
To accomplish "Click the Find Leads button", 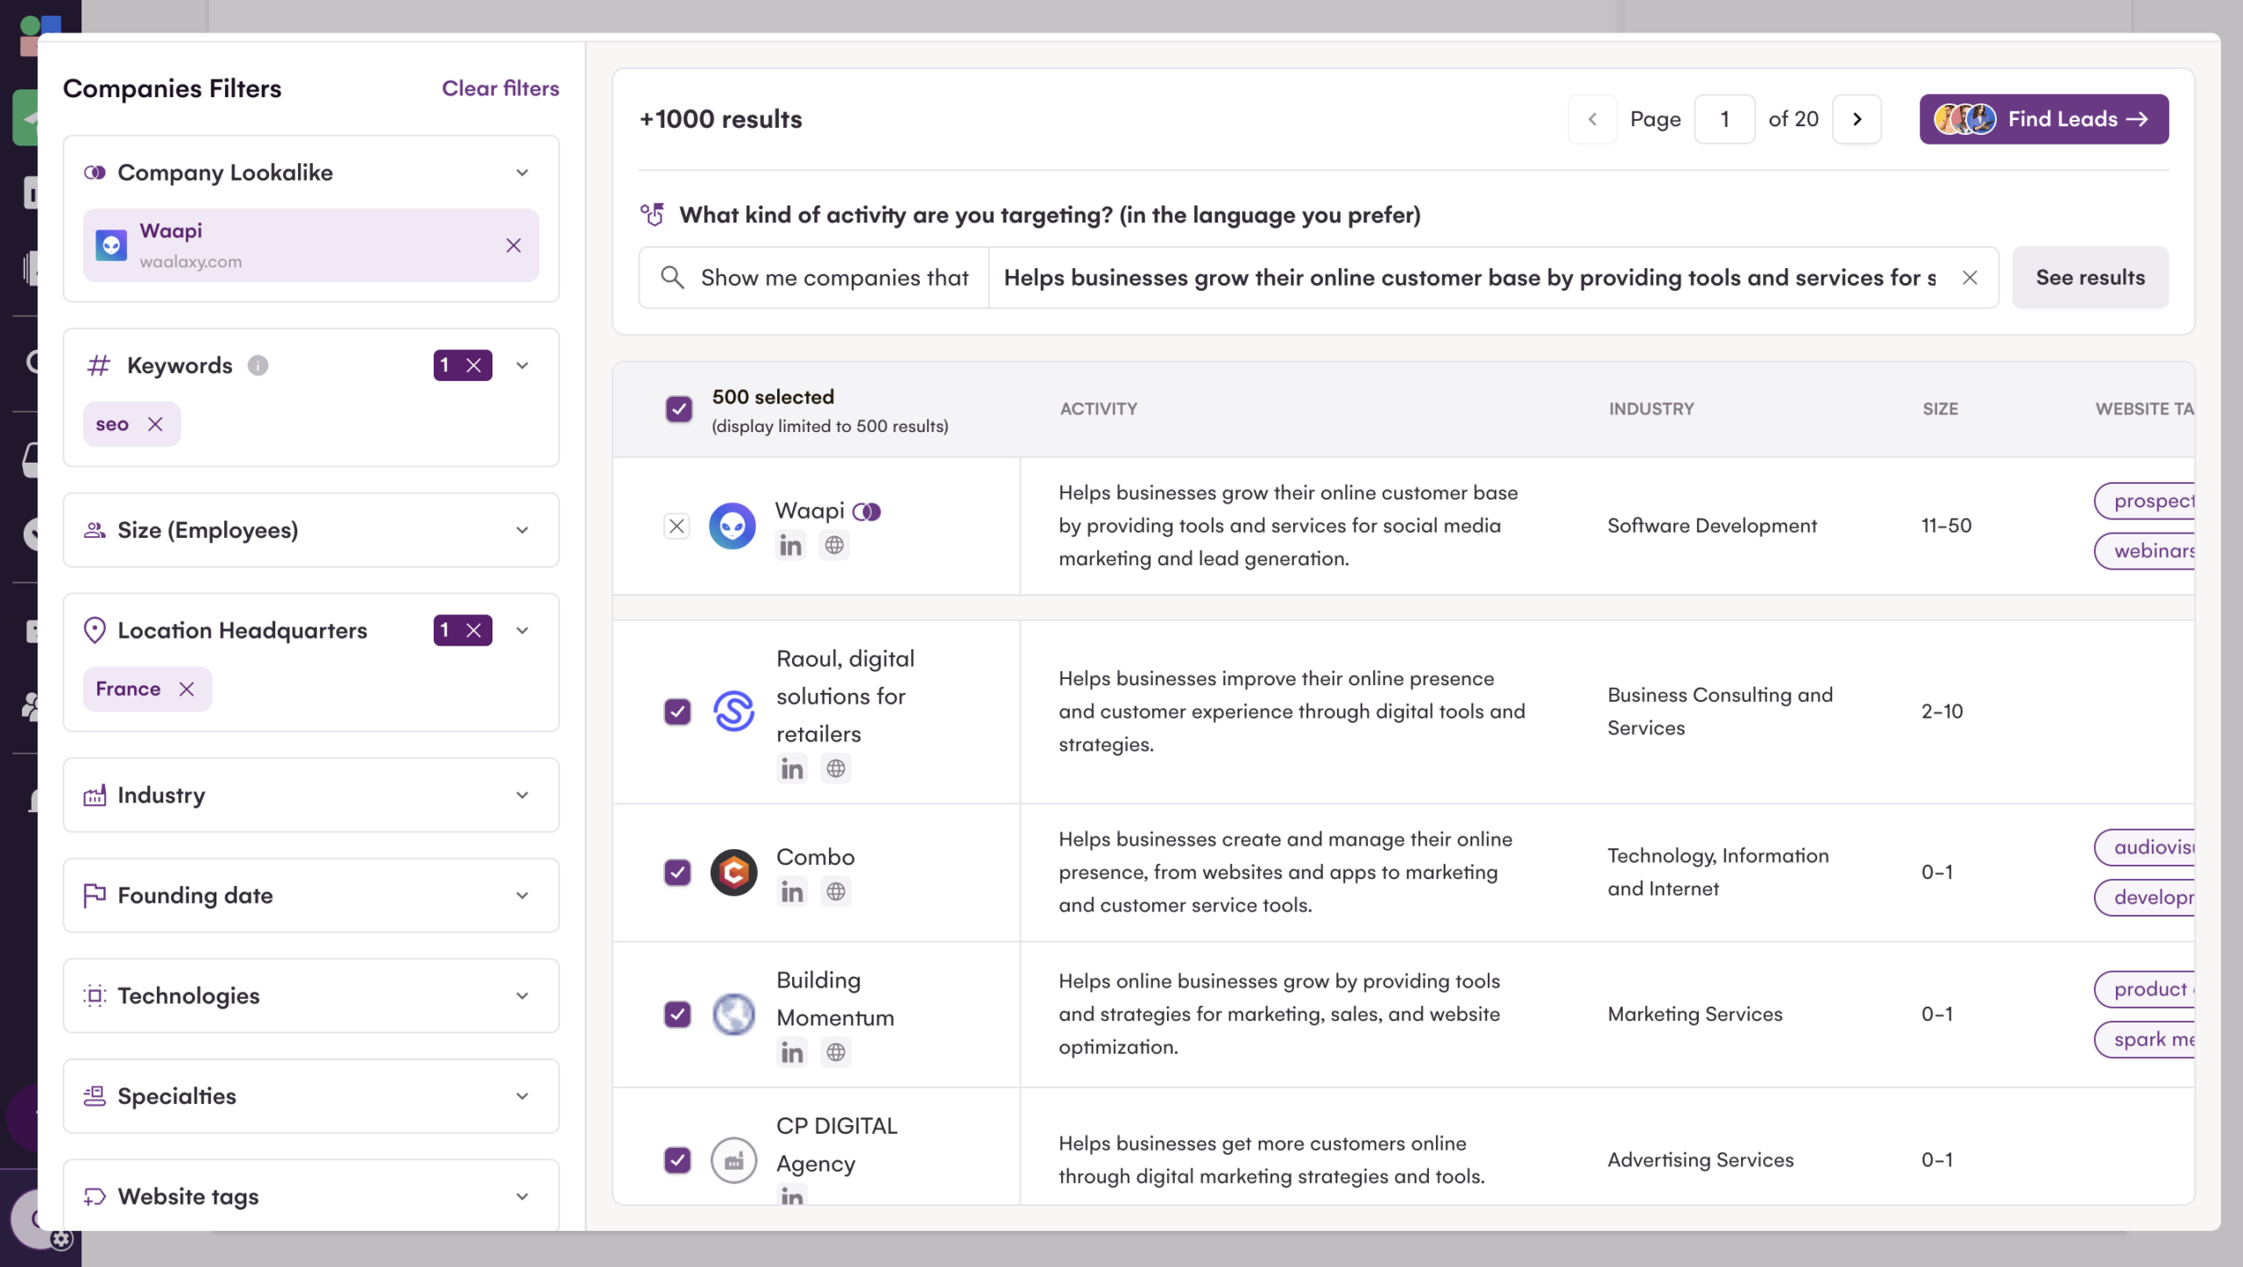I will click(2043, 119).
